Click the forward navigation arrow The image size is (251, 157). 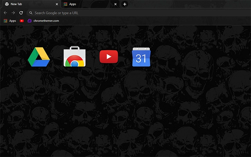coord(13,13)
